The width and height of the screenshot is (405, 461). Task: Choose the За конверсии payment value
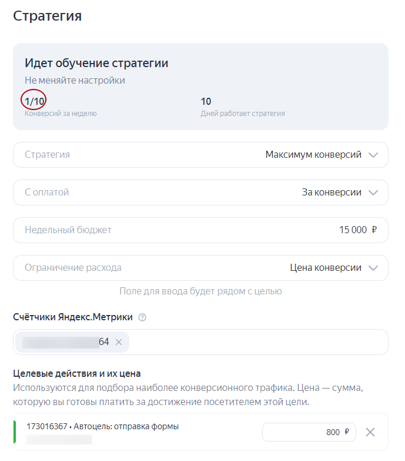pyautogui.click(x=327, y=193)
